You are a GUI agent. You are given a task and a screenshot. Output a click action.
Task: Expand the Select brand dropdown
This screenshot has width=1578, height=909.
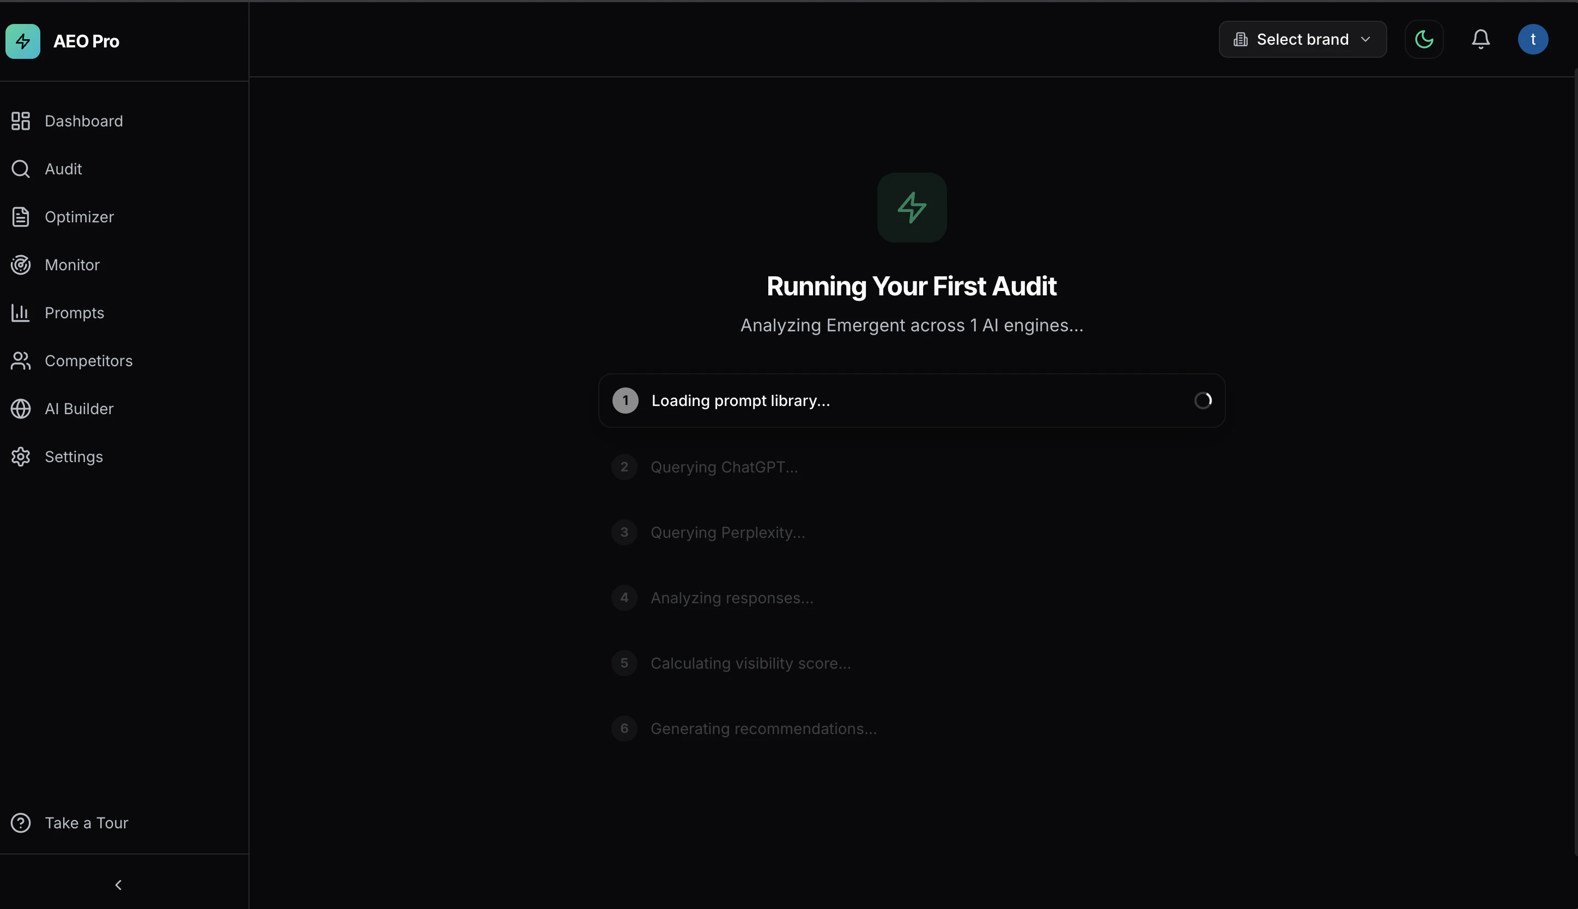pos(1302,39)
